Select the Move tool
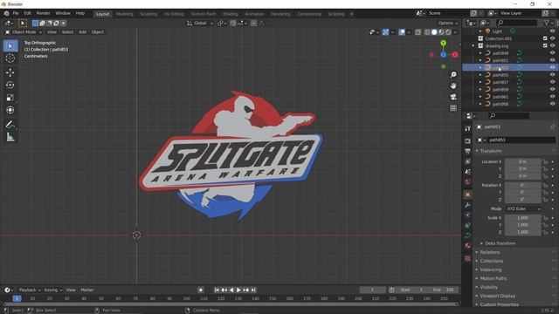The width and height of the screenshot is (559, 314). [x=10, y=72]
